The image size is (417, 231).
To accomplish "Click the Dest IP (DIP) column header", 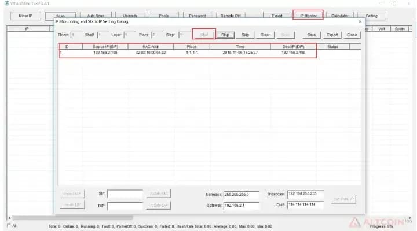I will 293,47.
